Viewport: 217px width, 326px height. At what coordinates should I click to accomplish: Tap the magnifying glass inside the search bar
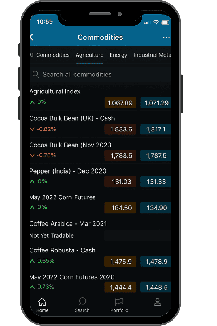coord(36,74)
